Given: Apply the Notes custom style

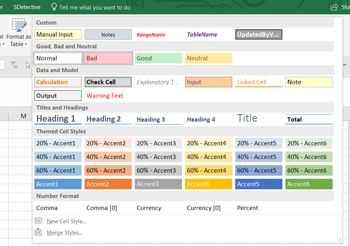Looking at the screenshot, I should coord(108,34).
